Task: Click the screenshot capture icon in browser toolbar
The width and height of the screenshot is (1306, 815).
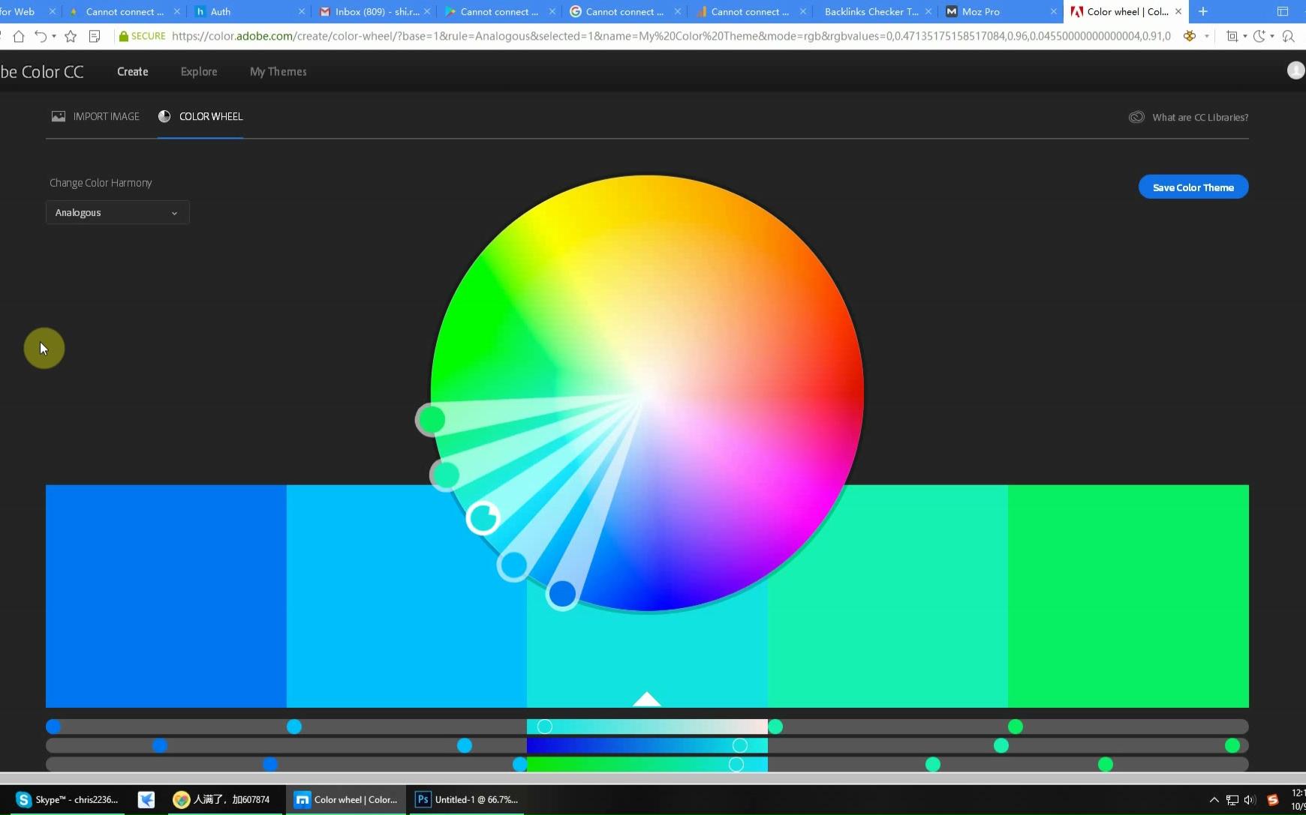Action: tap(1233, 36)
